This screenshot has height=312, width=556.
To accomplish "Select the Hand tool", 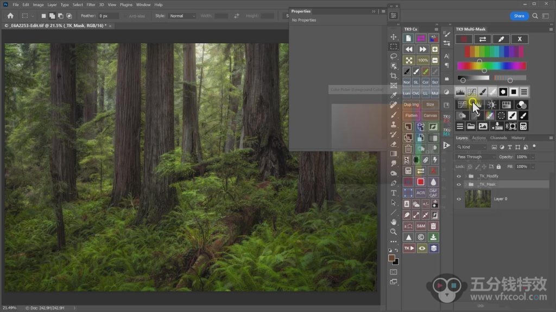I will point(394,222).
